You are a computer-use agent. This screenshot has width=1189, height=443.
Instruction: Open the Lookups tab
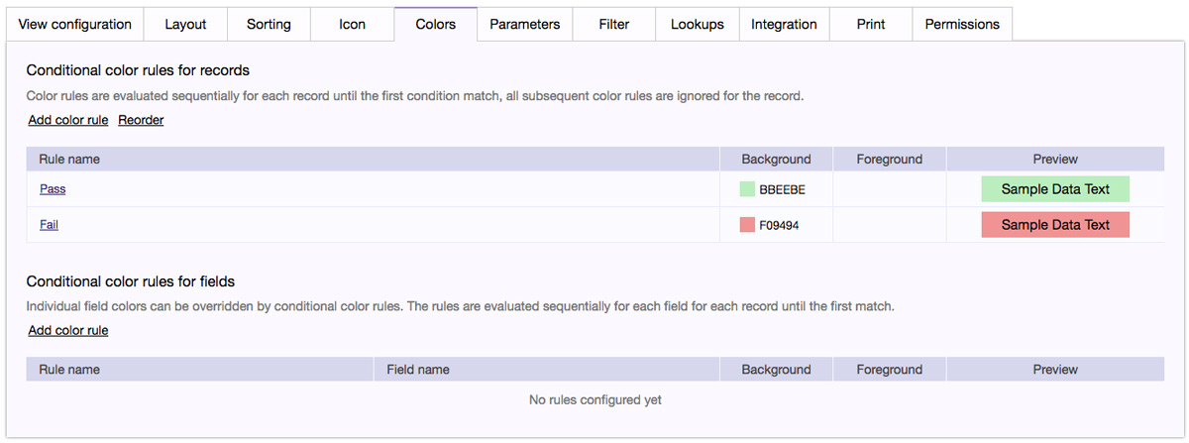(x=698, y=24)
